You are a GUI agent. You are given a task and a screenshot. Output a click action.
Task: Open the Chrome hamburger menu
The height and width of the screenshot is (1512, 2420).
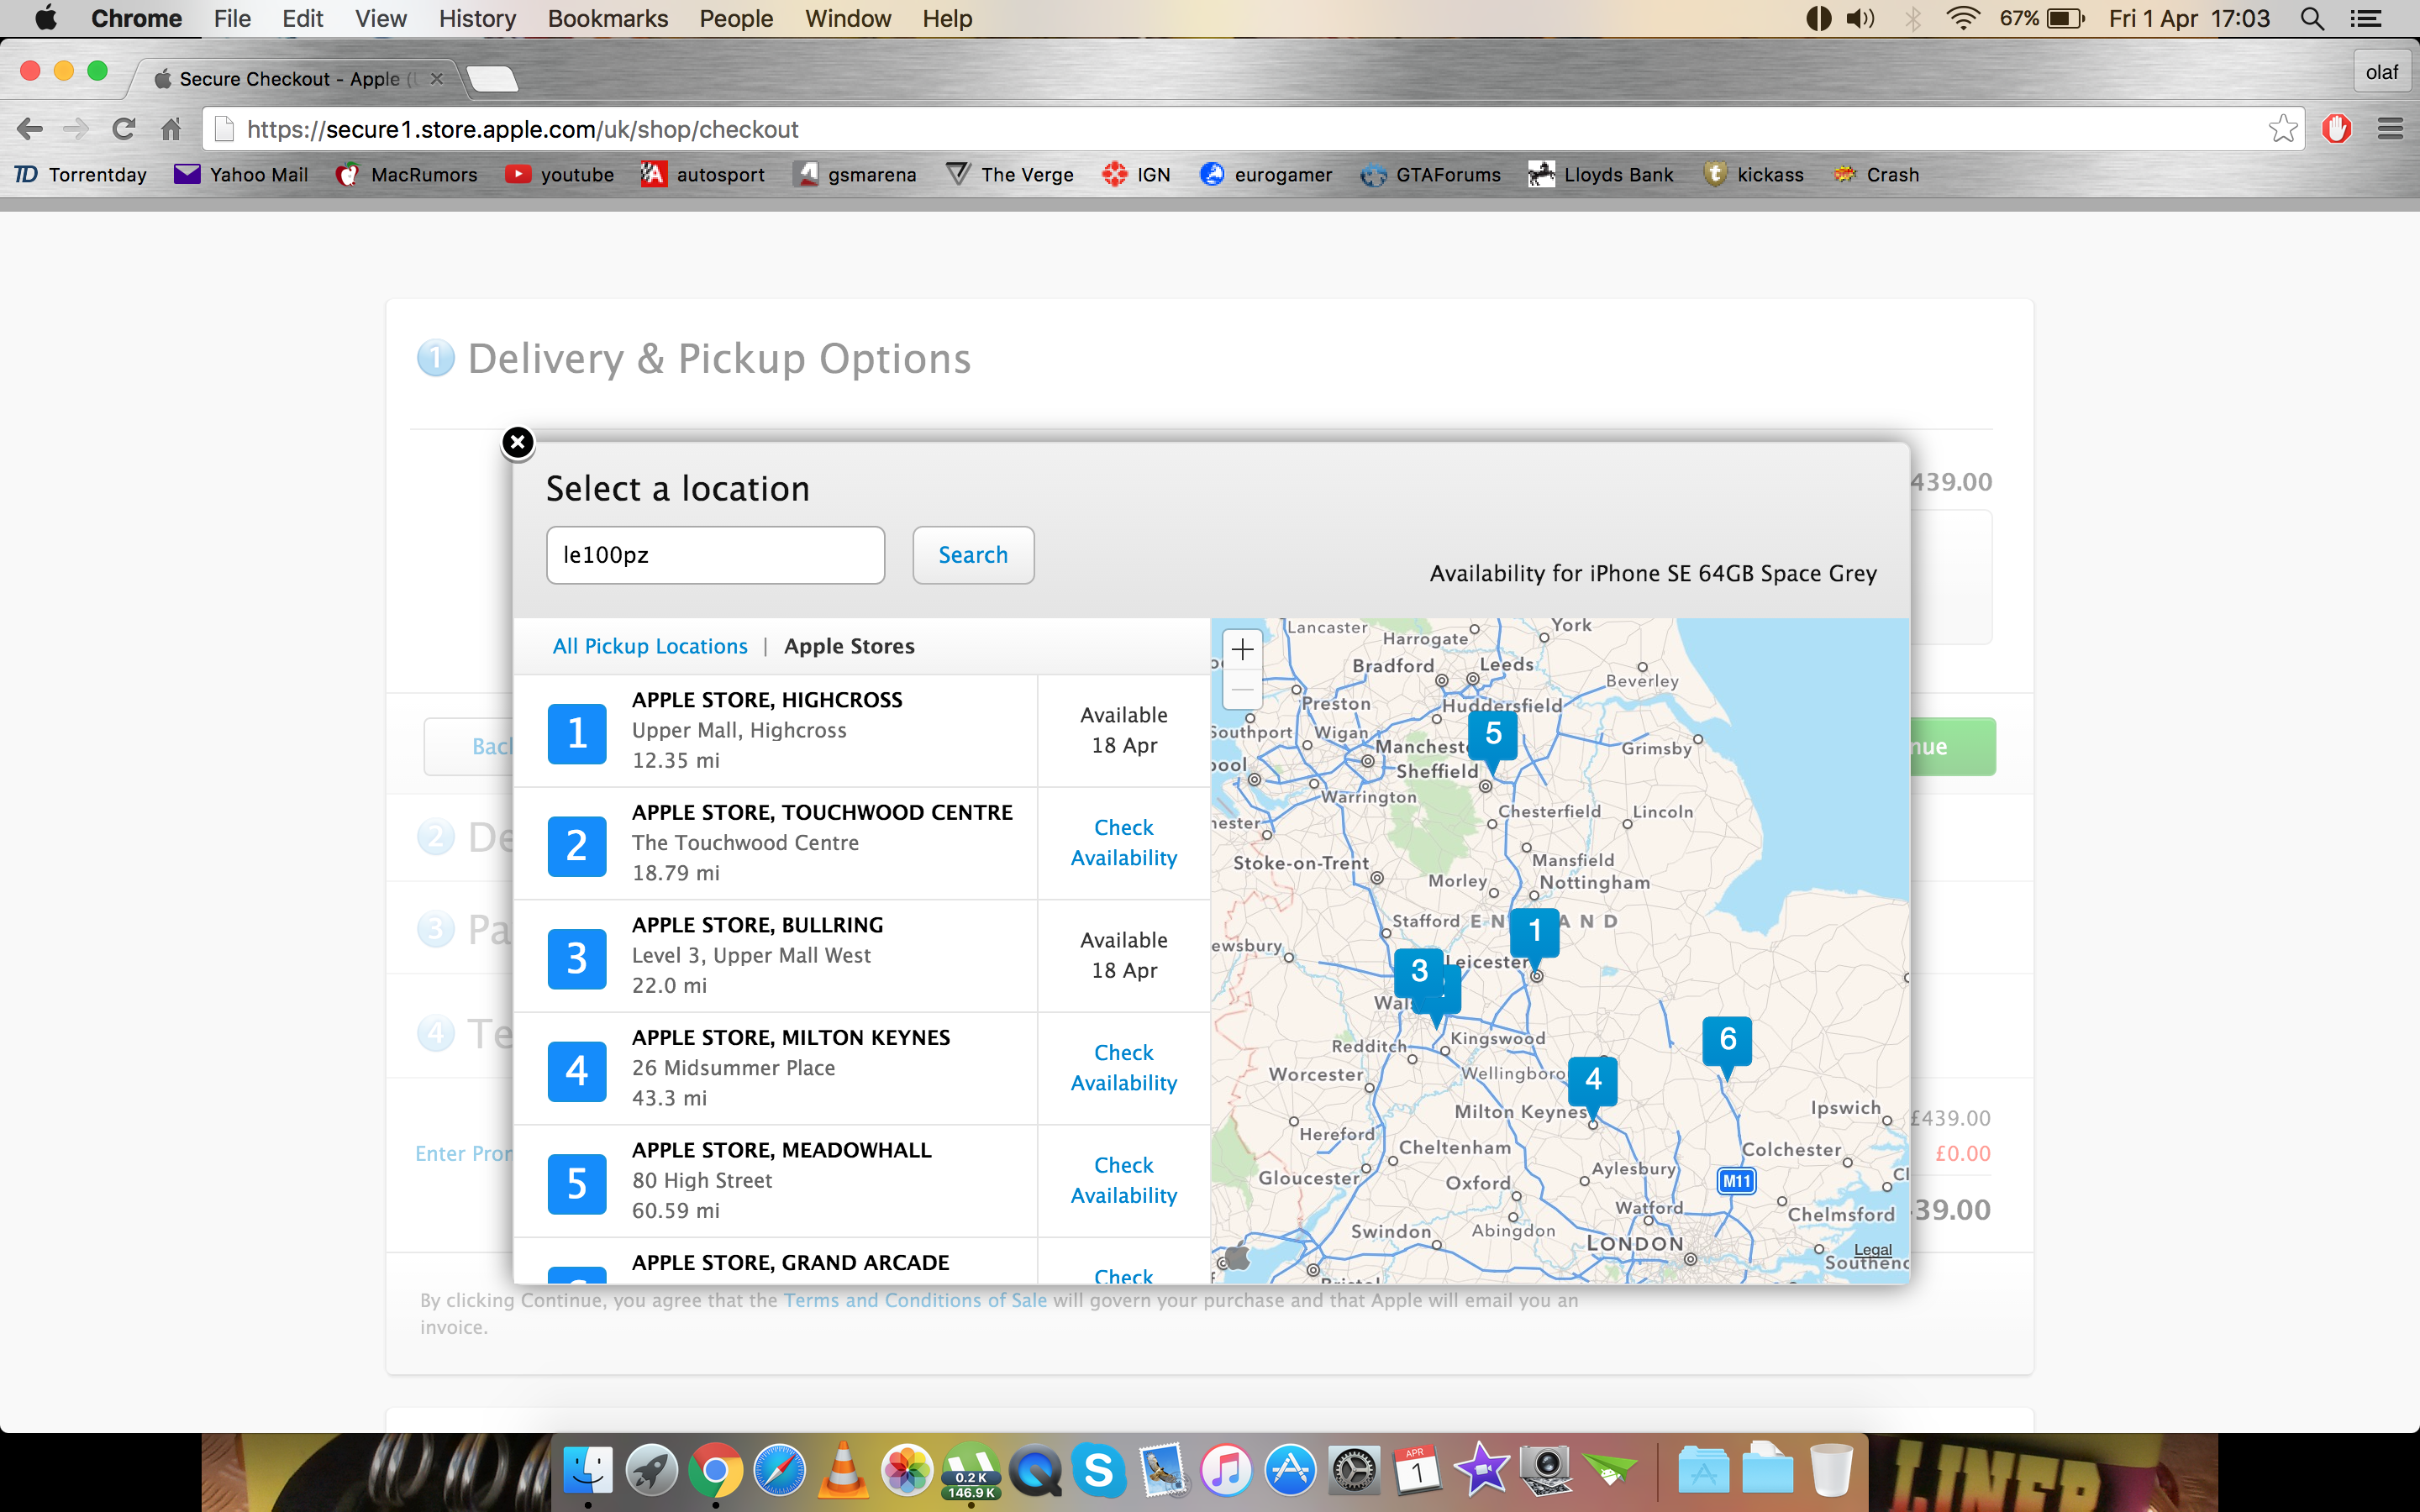click(2390, 129)
